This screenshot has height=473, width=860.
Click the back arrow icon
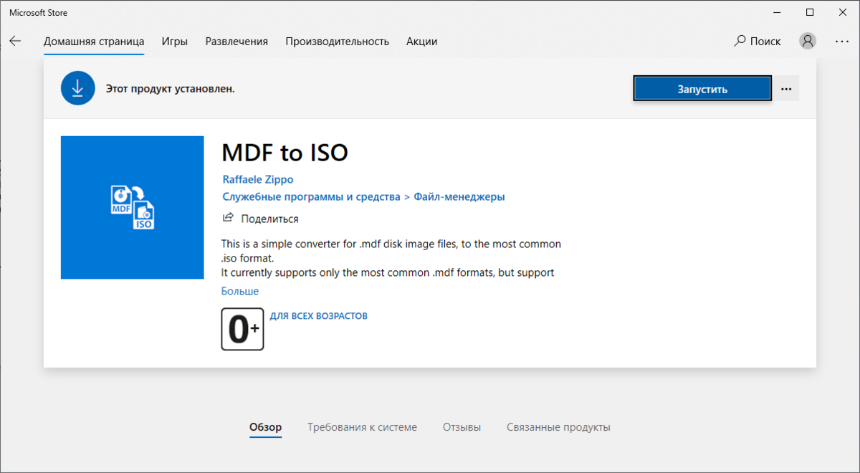pyautogui.click(x=15, y=42)
